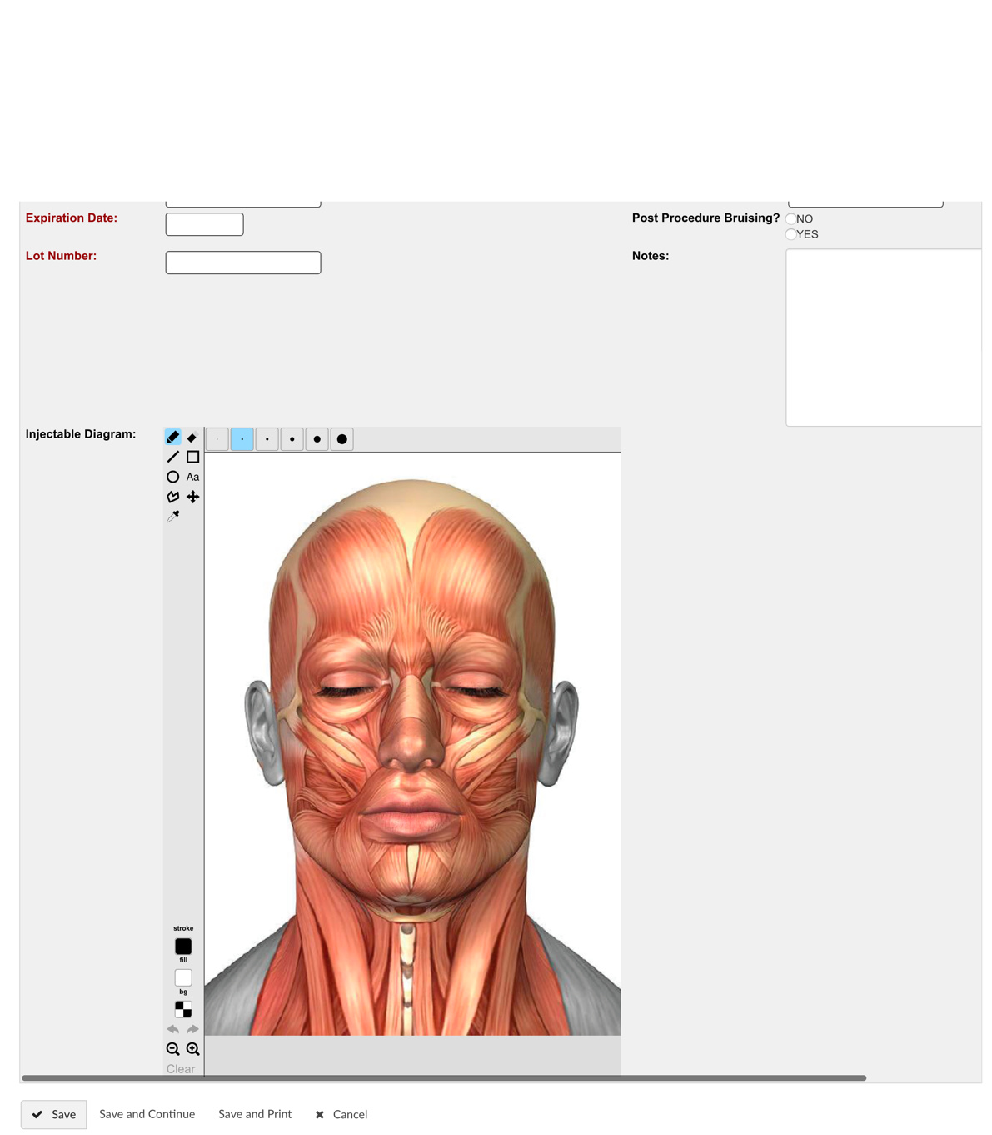Click the 'Post Procedure Bruising?' label
The width and height of the screenshot is (992, 1135).
click(705, 217)
